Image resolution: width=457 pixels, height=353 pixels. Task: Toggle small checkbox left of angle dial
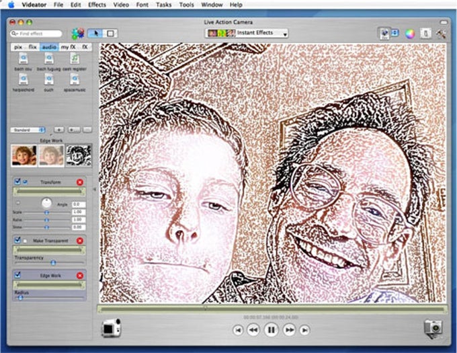[x=17, y=203]
